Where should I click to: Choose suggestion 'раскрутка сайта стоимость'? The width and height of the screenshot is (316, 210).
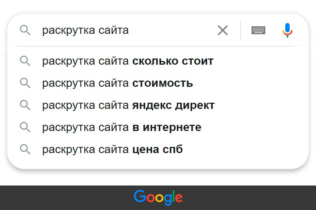[x=118, y=83]
